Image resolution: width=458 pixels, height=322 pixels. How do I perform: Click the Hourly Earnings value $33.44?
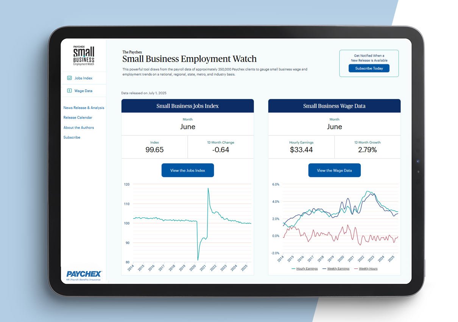(x=301, y=150)
